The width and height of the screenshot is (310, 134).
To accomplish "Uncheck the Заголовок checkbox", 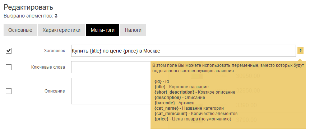I will point(9,51).
